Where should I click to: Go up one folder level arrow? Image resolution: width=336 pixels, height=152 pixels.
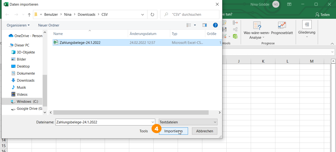click(29, 15)
